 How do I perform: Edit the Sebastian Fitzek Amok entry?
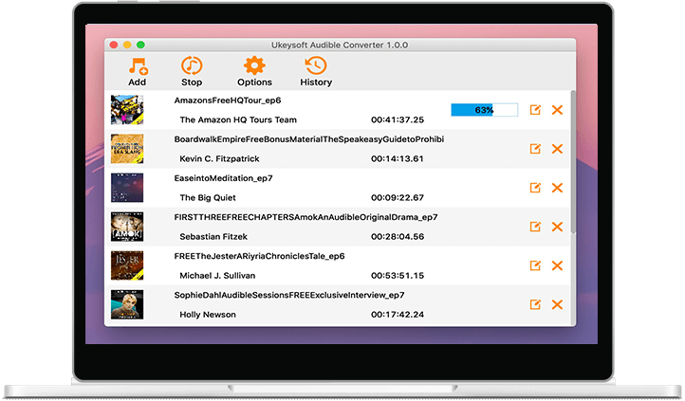(x=535, y=227)
